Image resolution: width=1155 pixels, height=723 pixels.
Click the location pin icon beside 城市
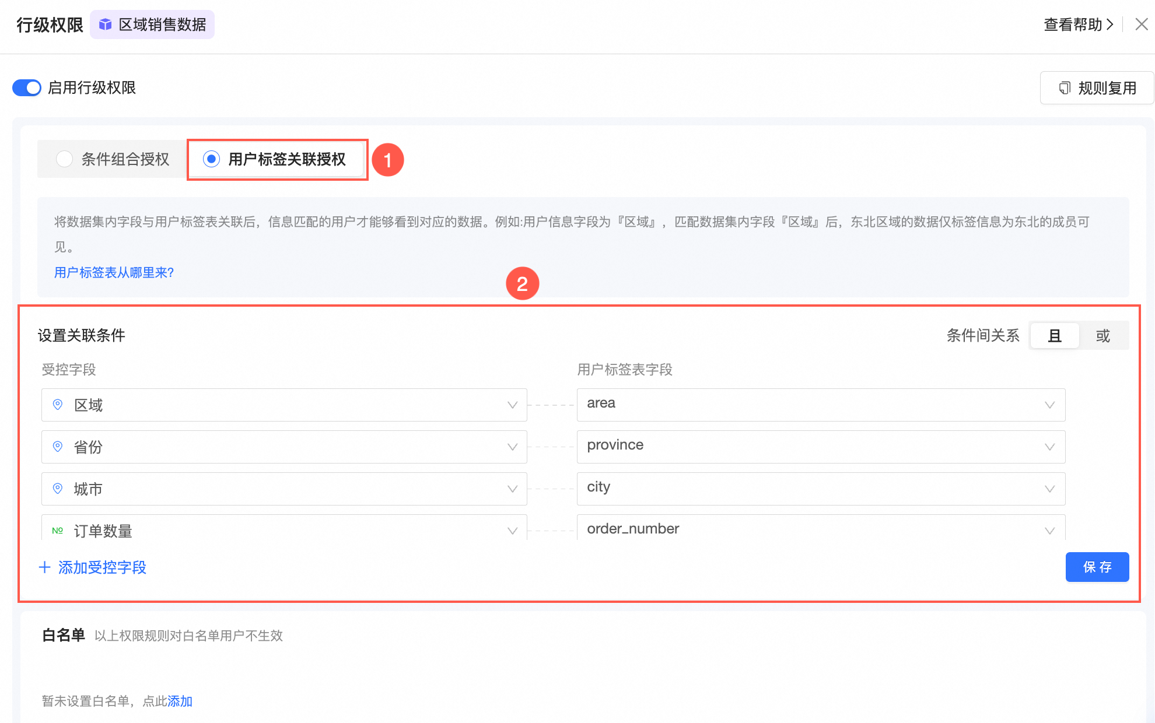(58, 489)
